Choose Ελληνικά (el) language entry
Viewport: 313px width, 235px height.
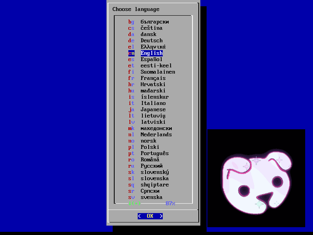point(147,47)
